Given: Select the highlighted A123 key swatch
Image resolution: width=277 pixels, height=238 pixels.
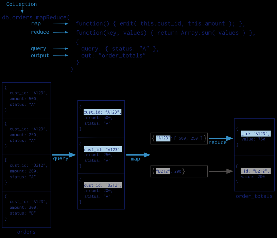Looking at the screenshot, I should [162, 138].
